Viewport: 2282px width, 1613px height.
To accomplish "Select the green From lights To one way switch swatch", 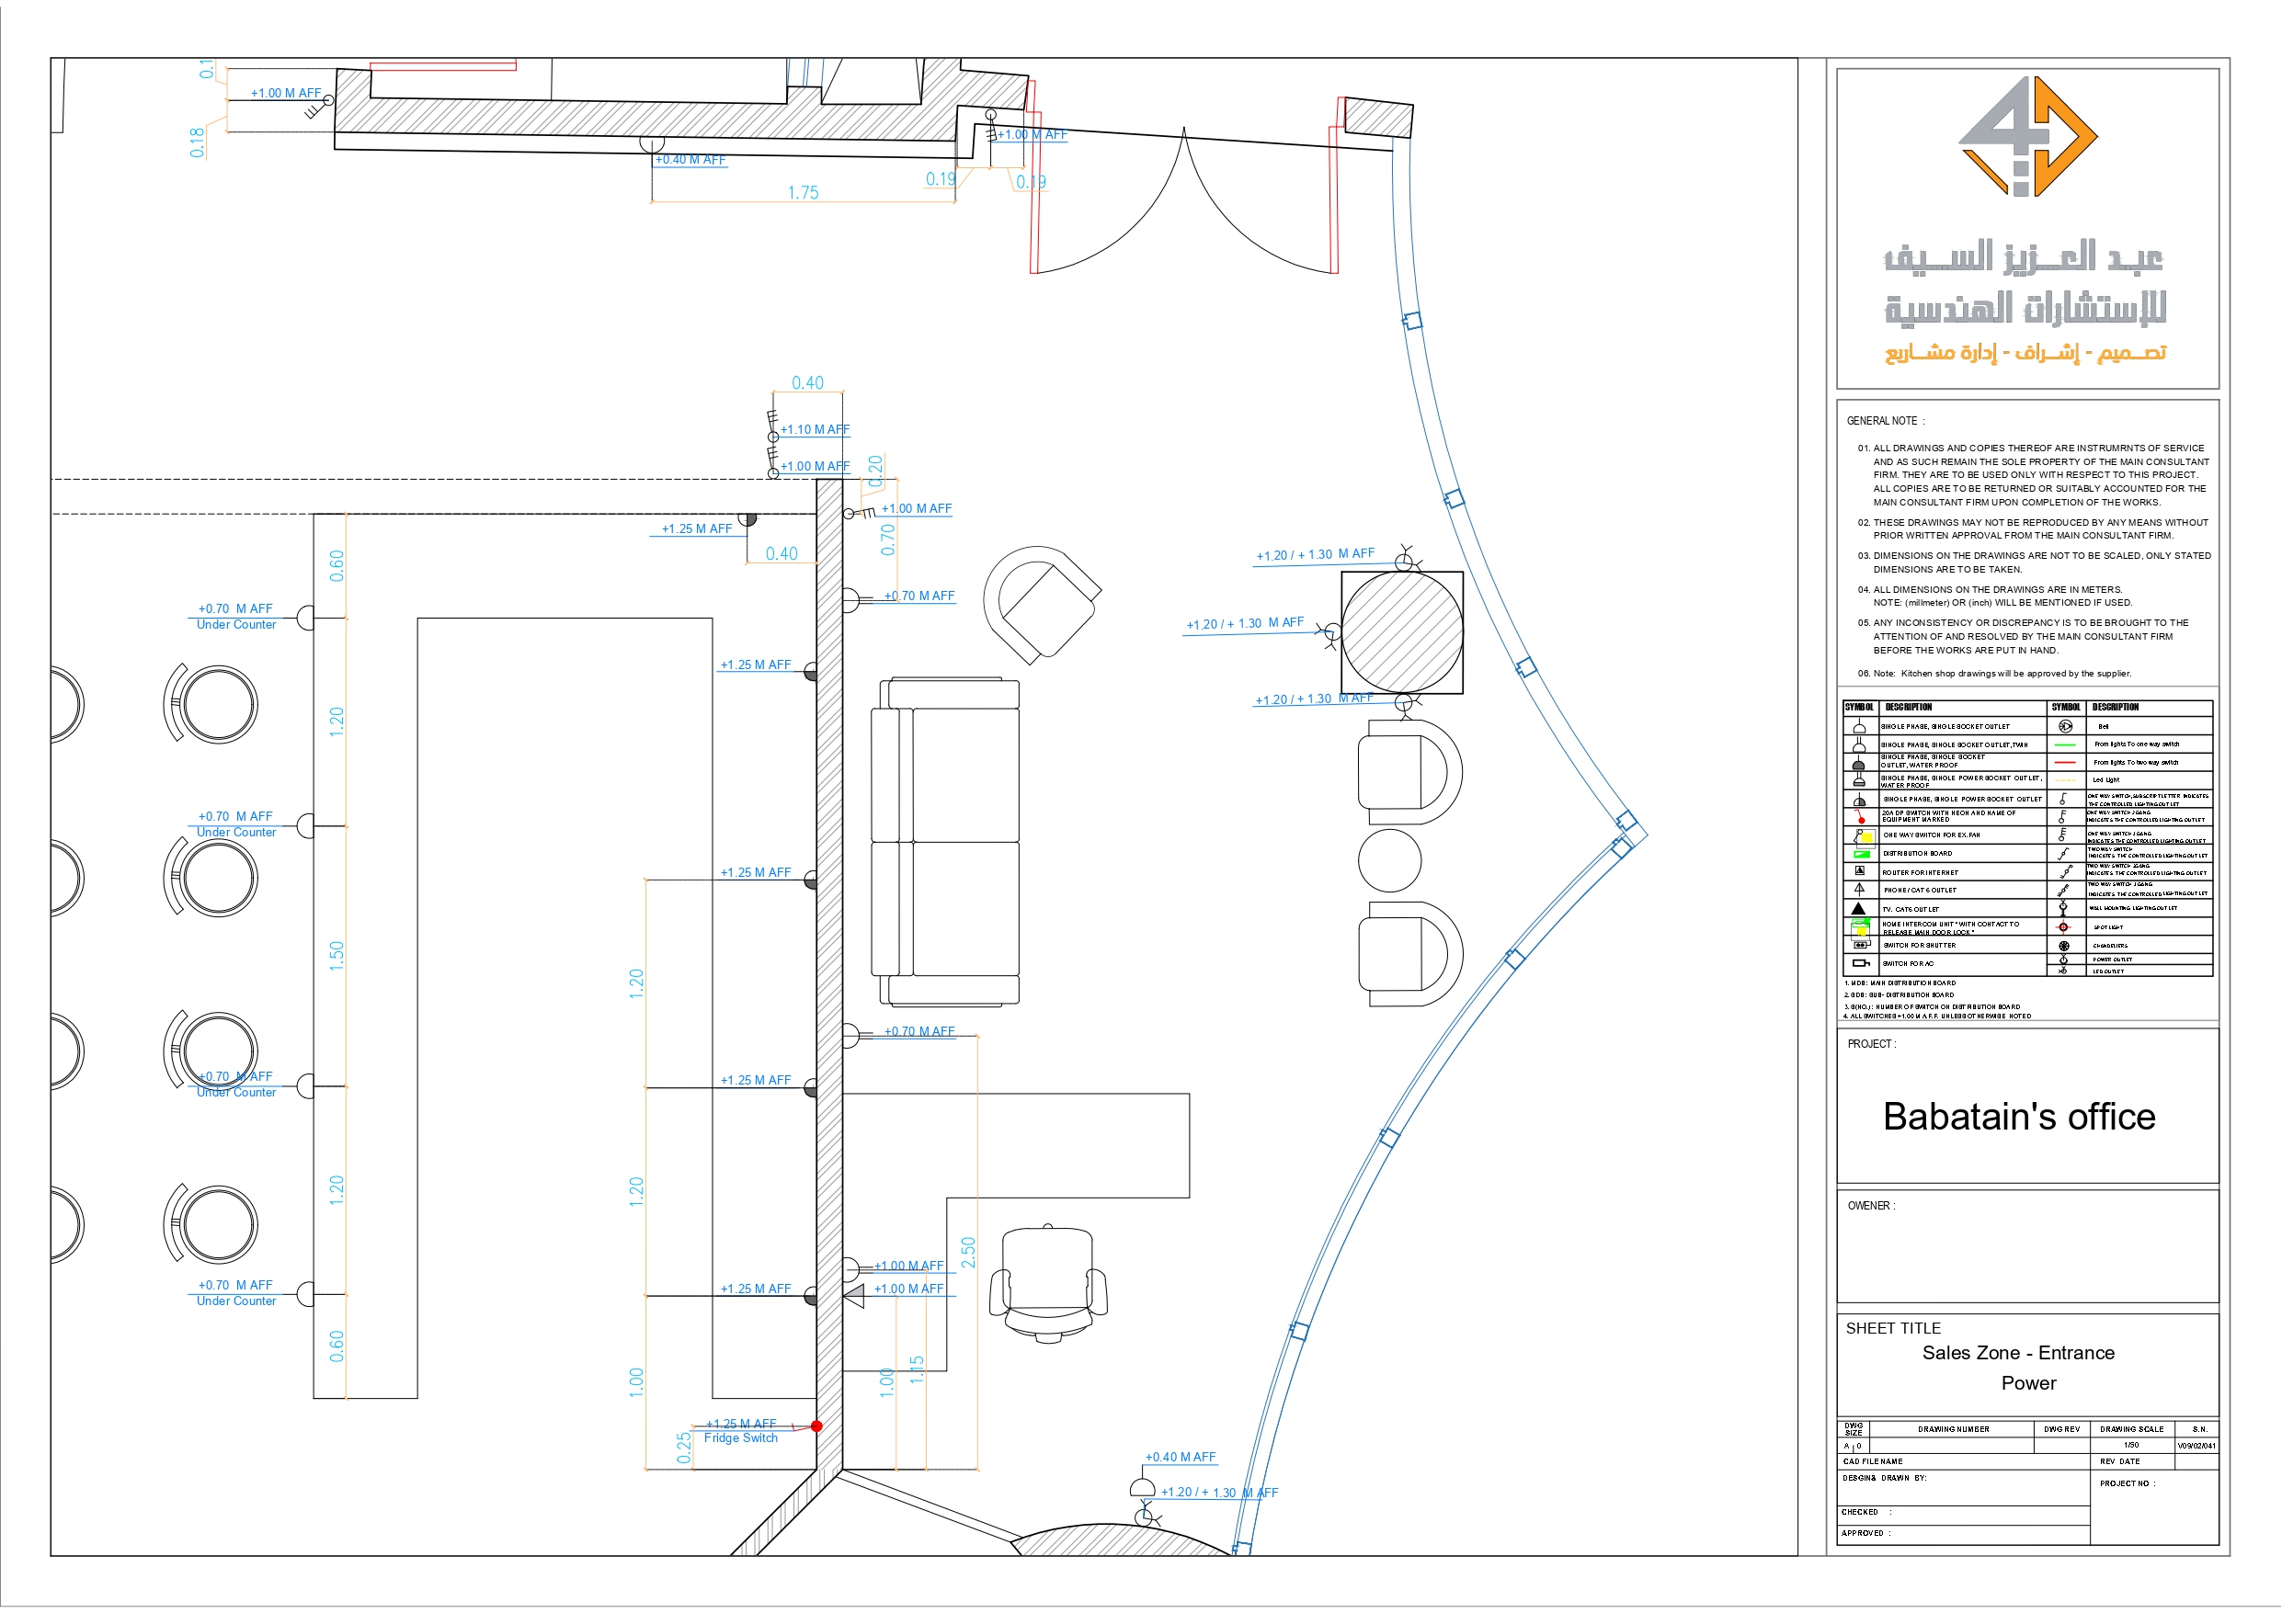I will click(2064, 744).
